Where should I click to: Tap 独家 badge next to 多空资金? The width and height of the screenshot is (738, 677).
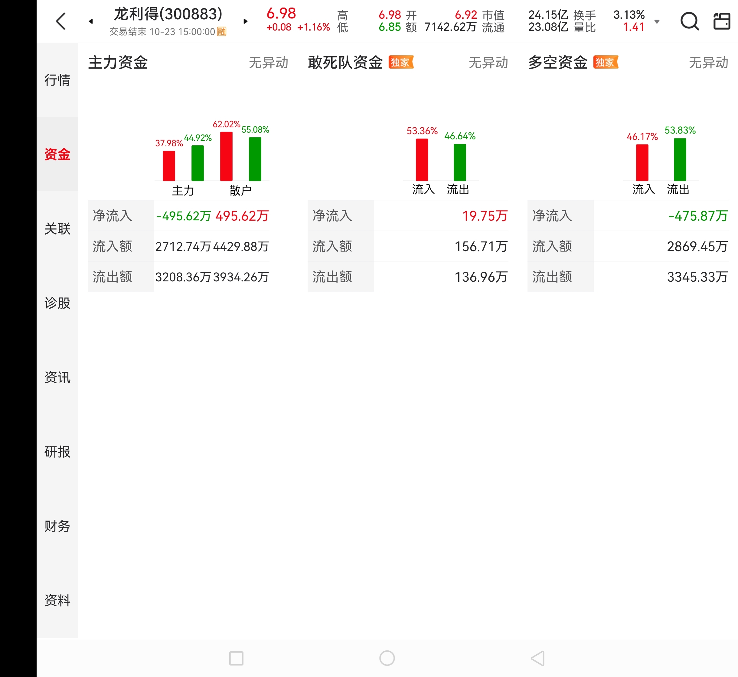point(605,62)
